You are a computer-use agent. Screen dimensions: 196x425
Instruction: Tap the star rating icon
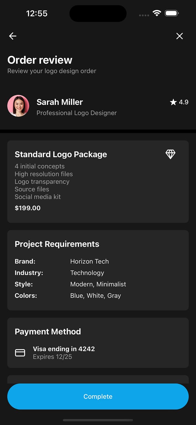tap(173, 102)
